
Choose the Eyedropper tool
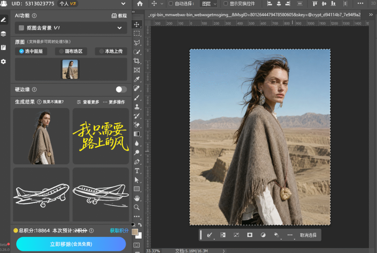(x=137, y=79)
